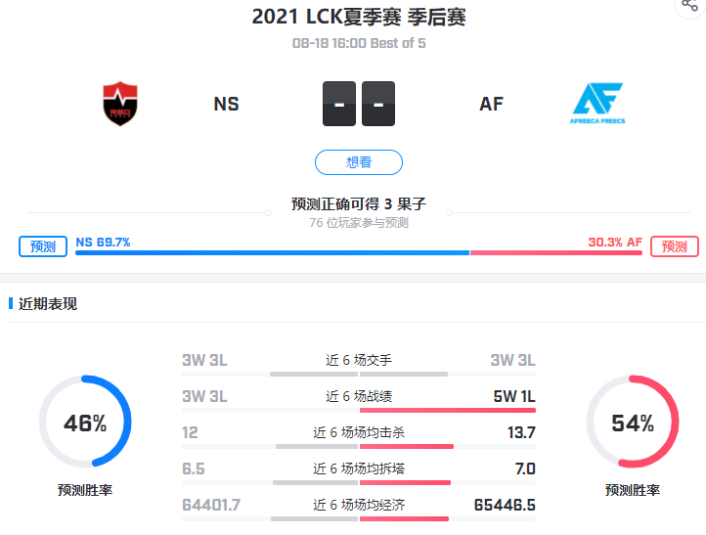This screenshot has width=706, height=535.
Task: Select the 近 6 场战绩 stat row
Action: pyautogui.click(x=359, y=400)
